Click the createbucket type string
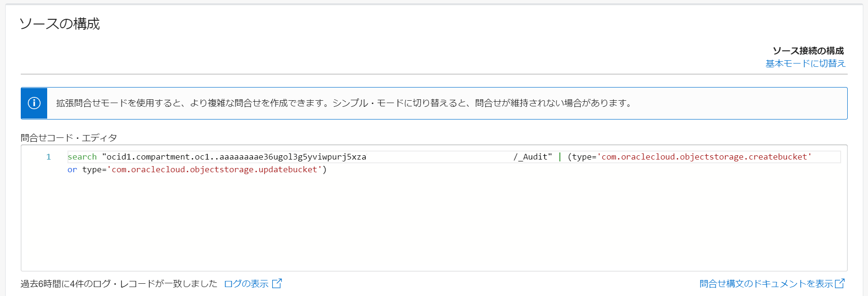Image resolution: width=868 pixels, height=296 pixels. tap(704, 157)
